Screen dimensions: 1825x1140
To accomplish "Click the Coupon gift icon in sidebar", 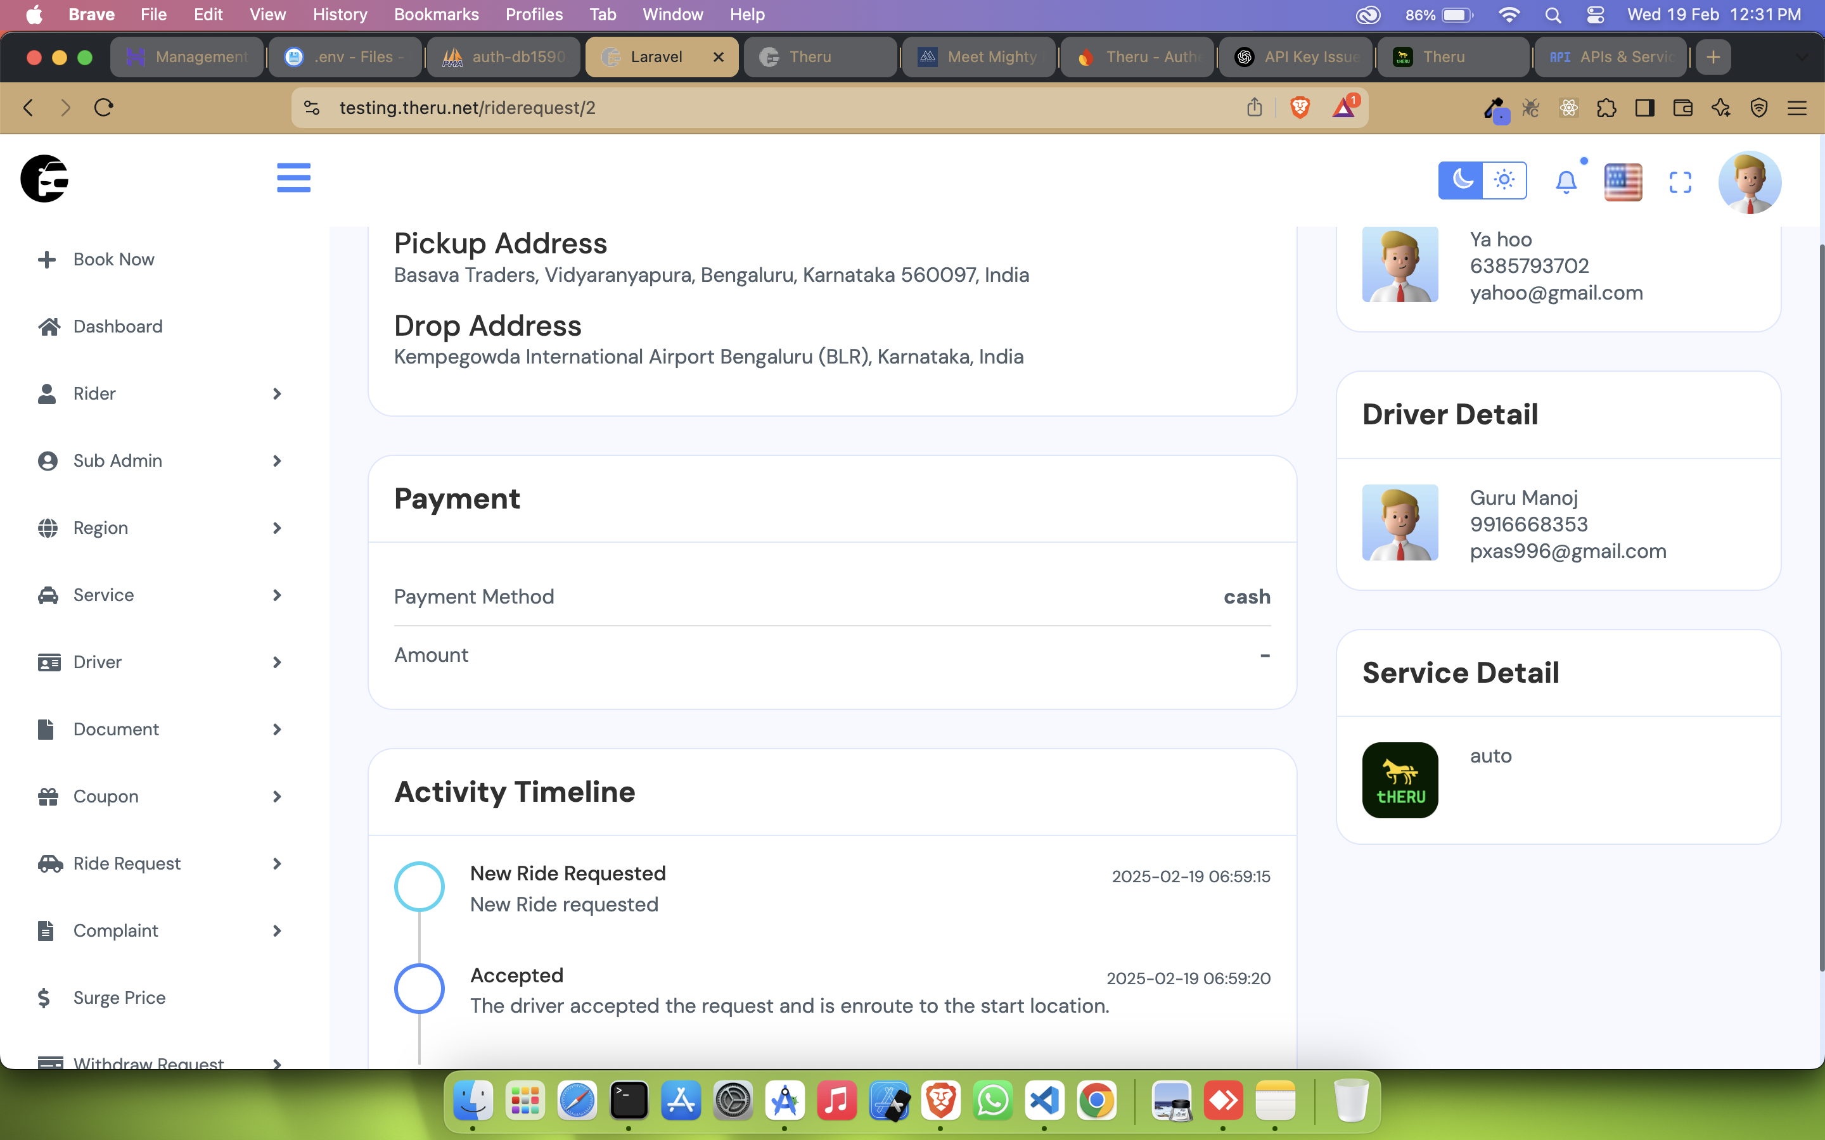I will coord(48,796).
